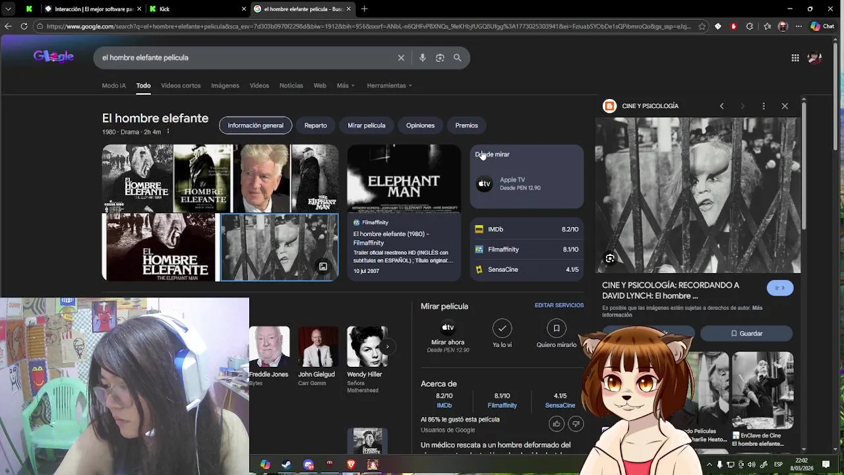Open John Gielgud cast photo
Image resolution: width=844 pixels, height=475 pixels.
pos(318,346)
